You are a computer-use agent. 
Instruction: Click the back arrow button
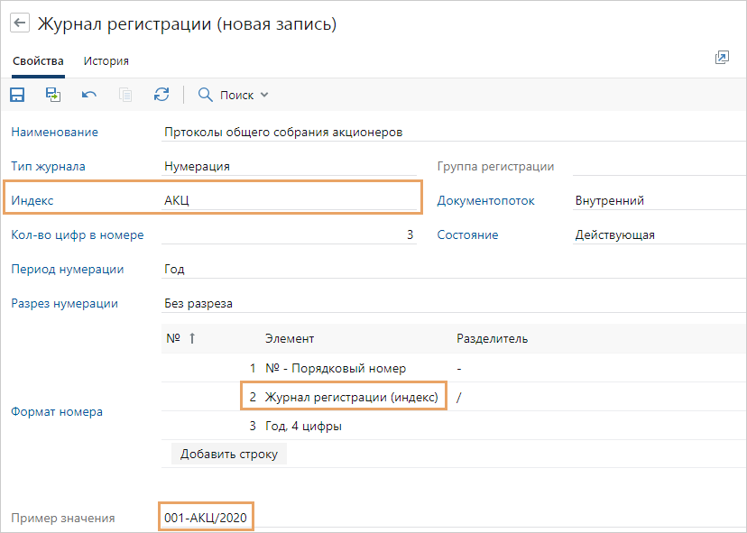point(19,23)
